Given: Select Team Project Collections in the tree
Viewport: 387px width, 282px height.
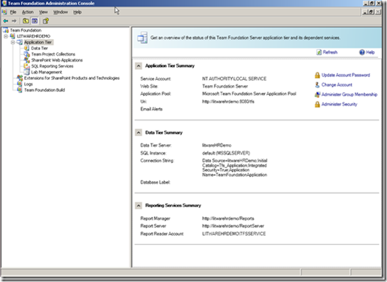Looking at the screenshot, I should pos(53,54).
